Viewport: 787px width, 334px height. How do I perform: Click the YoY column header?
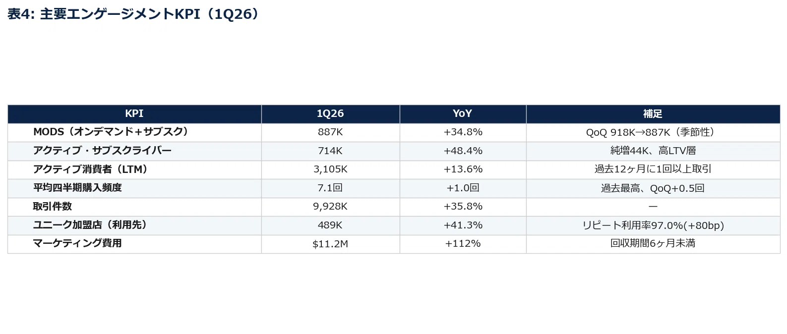463,114
